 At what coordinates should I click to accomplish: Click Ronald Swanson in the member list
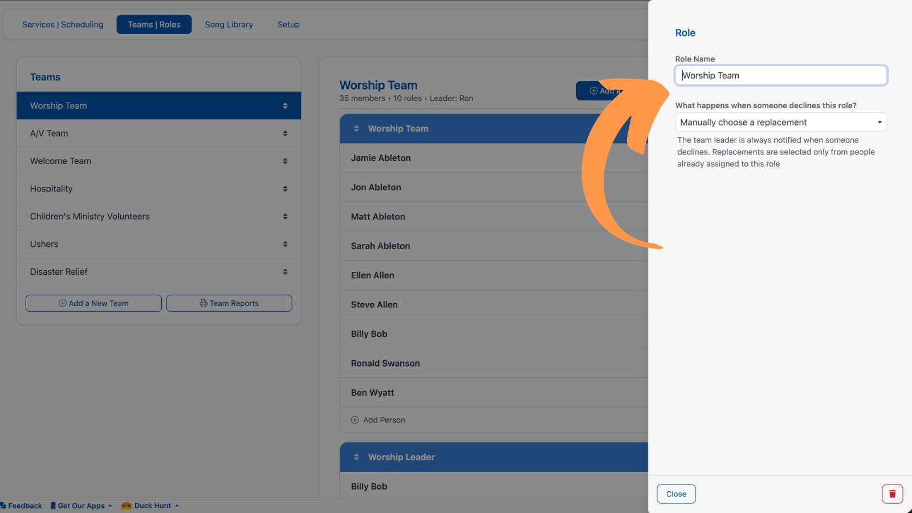coord(385,364)
